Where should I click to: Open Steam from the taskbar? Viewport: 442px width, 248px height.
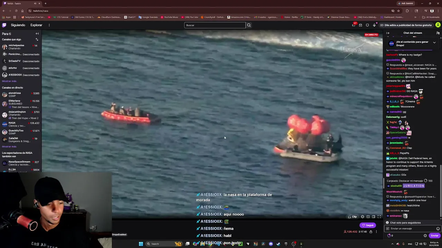click(278, 244)
